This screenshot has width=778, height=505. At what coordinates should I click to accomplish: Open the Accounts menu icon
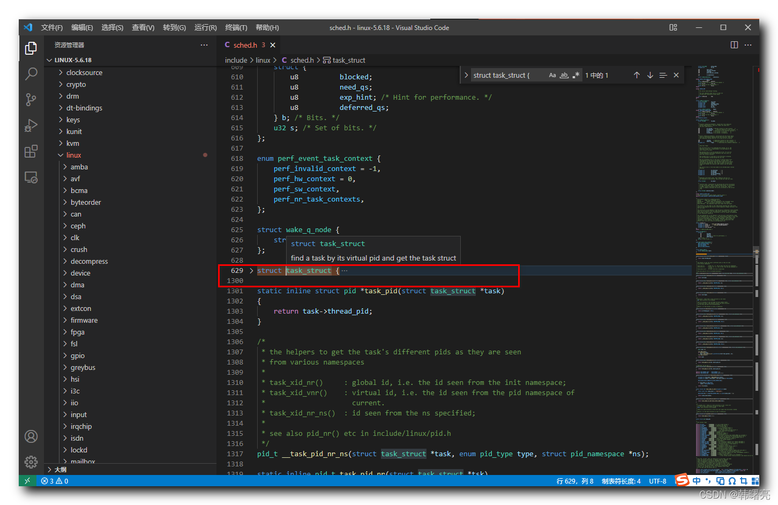31,436
